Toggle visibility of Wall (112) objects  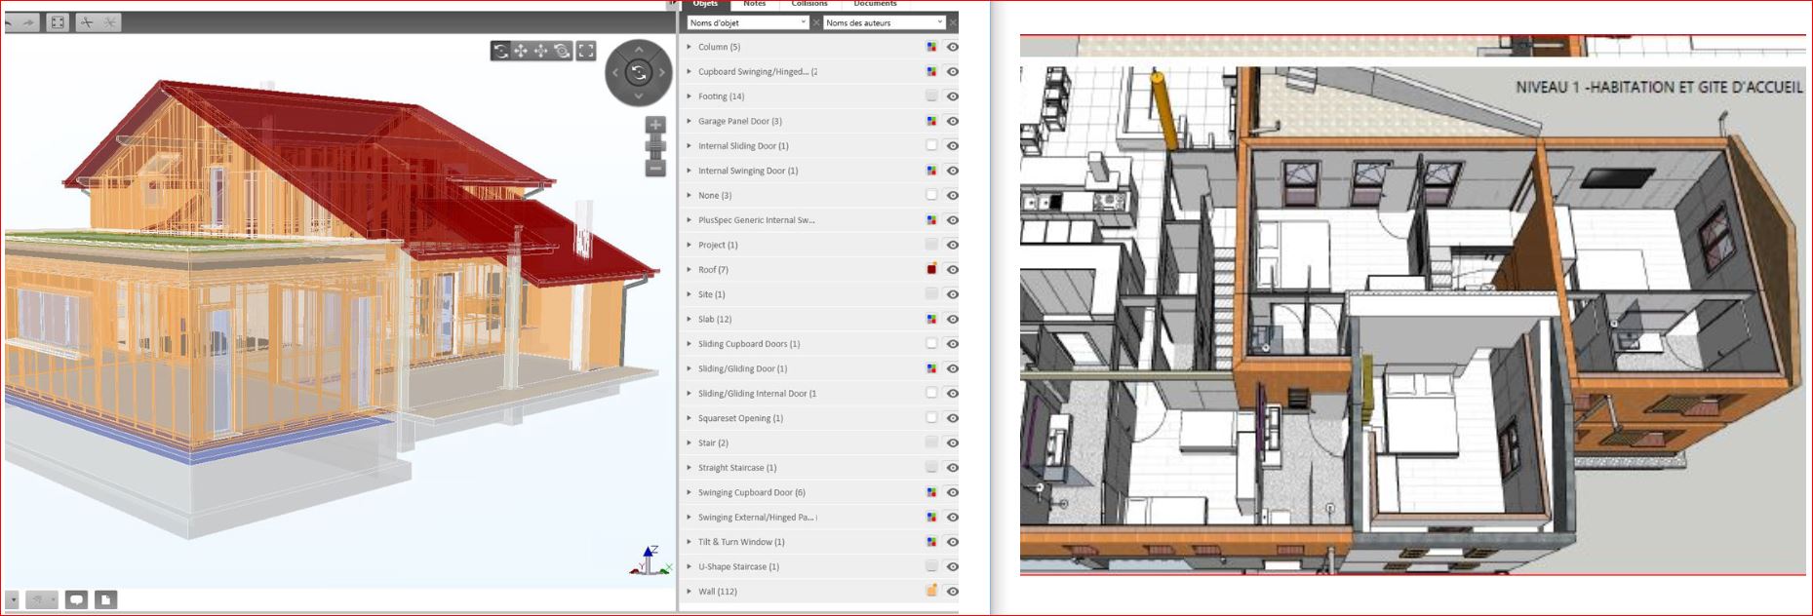pos(952,592)
